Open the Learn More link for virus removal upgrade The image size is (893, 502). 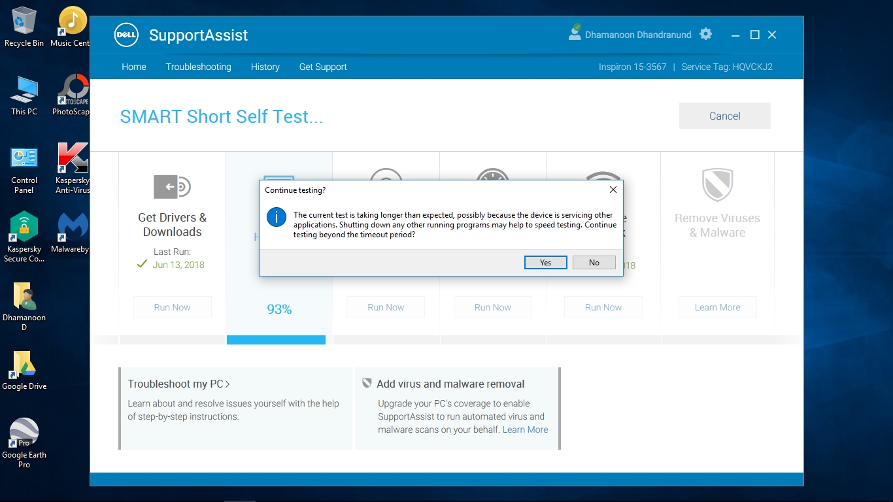526,429
